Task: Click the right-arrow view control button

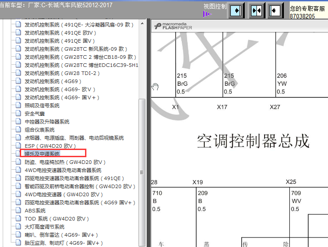Action: 236,10
